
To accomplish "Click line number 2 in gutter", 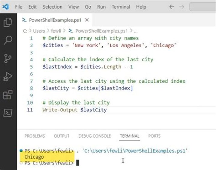I will (x=31, y=45).
